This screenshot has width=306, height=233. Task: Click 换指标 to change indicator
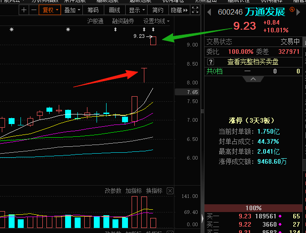pyautogui.click(x=154, y=191)
